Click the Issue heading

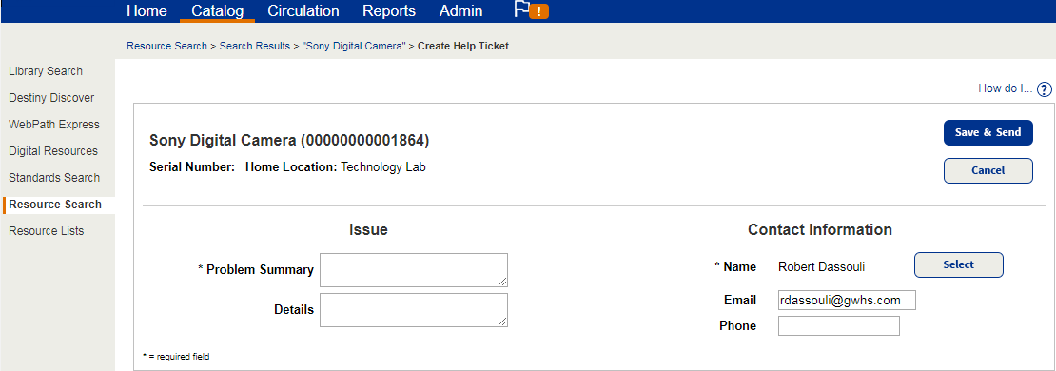(368, 229)
